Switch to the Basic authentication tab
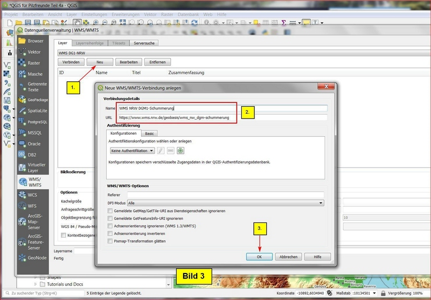 [x=149, y=134]
